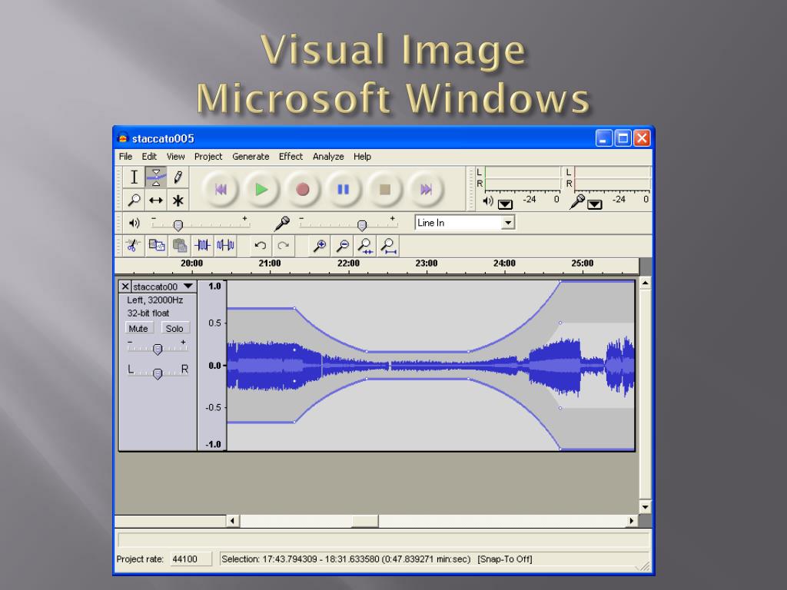Open the File menu
The width and height of the screenshot is (787, 590).
(125, 157)
